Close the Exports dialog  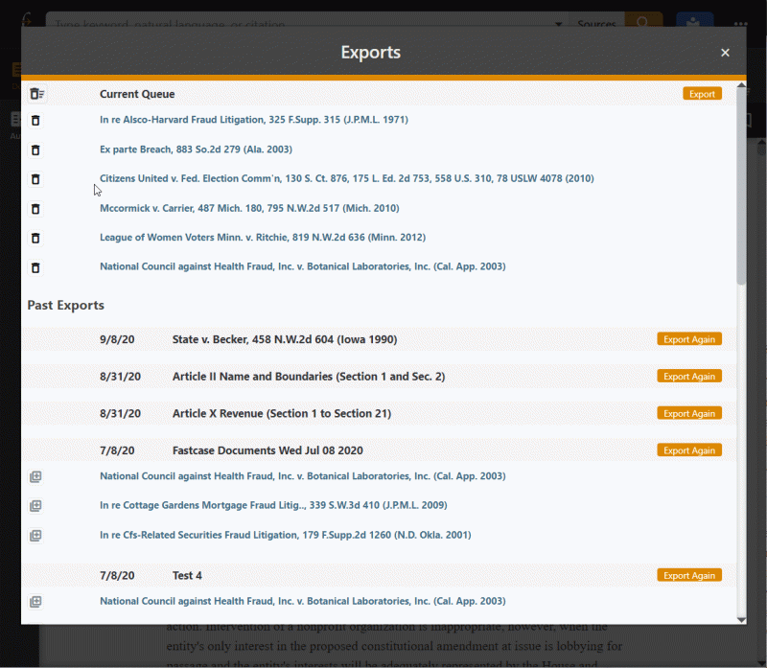tap(725, 53)
